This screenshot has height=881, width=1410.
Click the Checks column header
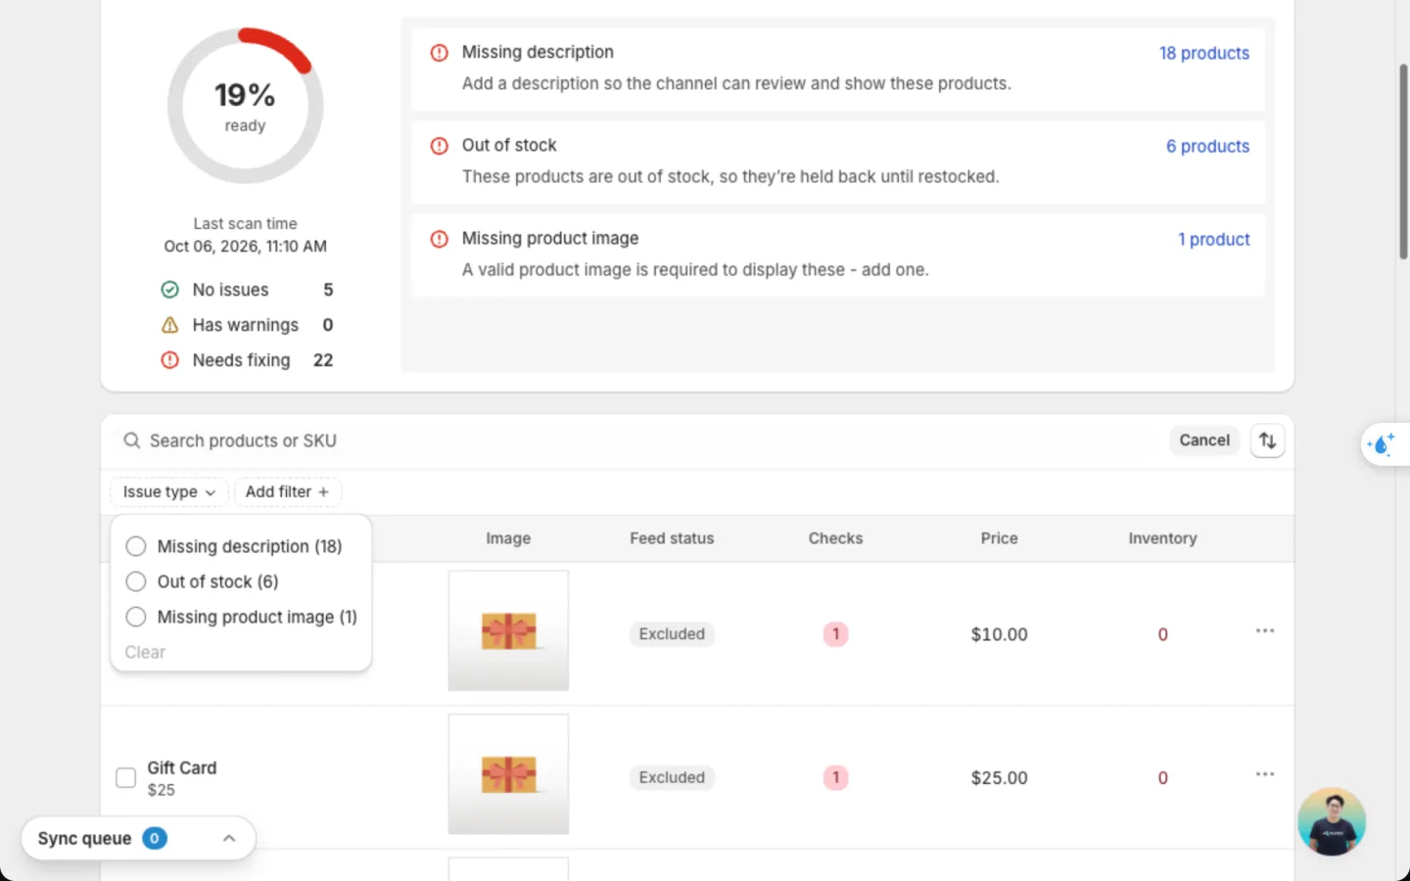(x=835, y=538)
